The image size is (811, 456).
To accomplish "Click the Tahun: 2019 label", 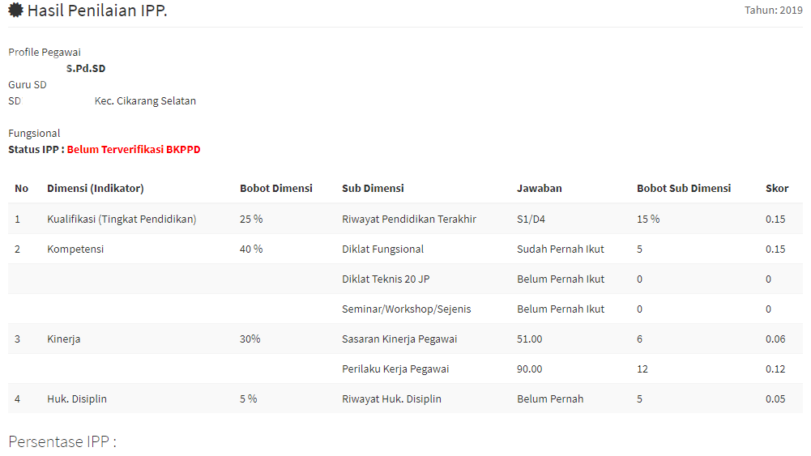I will click(x=773, y=11).
